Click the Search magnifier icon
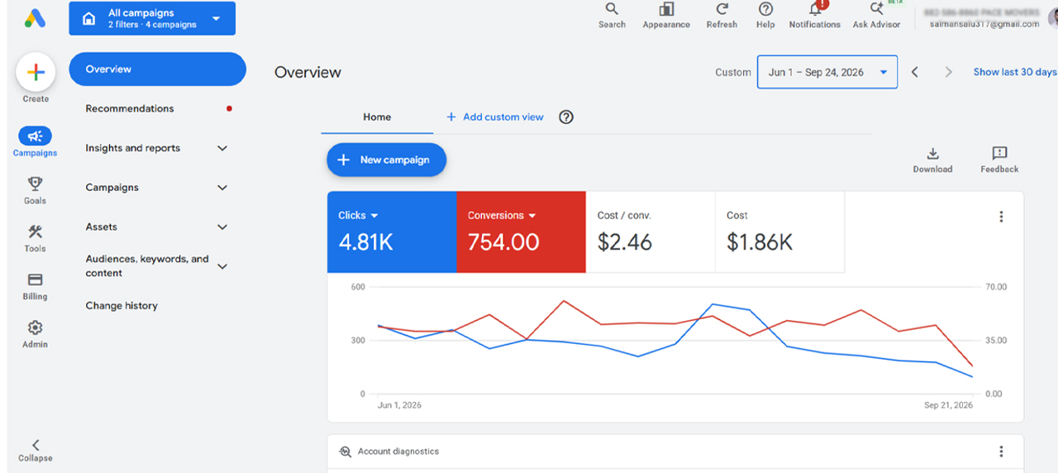 [612, 9]
